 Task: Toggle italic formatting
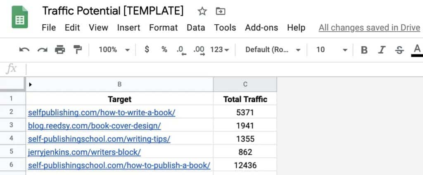coord(381,50)
